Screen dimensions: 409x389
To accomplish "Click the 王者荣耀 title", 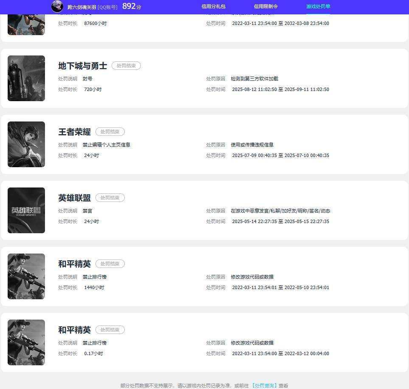I will click(x=75, y=132).
